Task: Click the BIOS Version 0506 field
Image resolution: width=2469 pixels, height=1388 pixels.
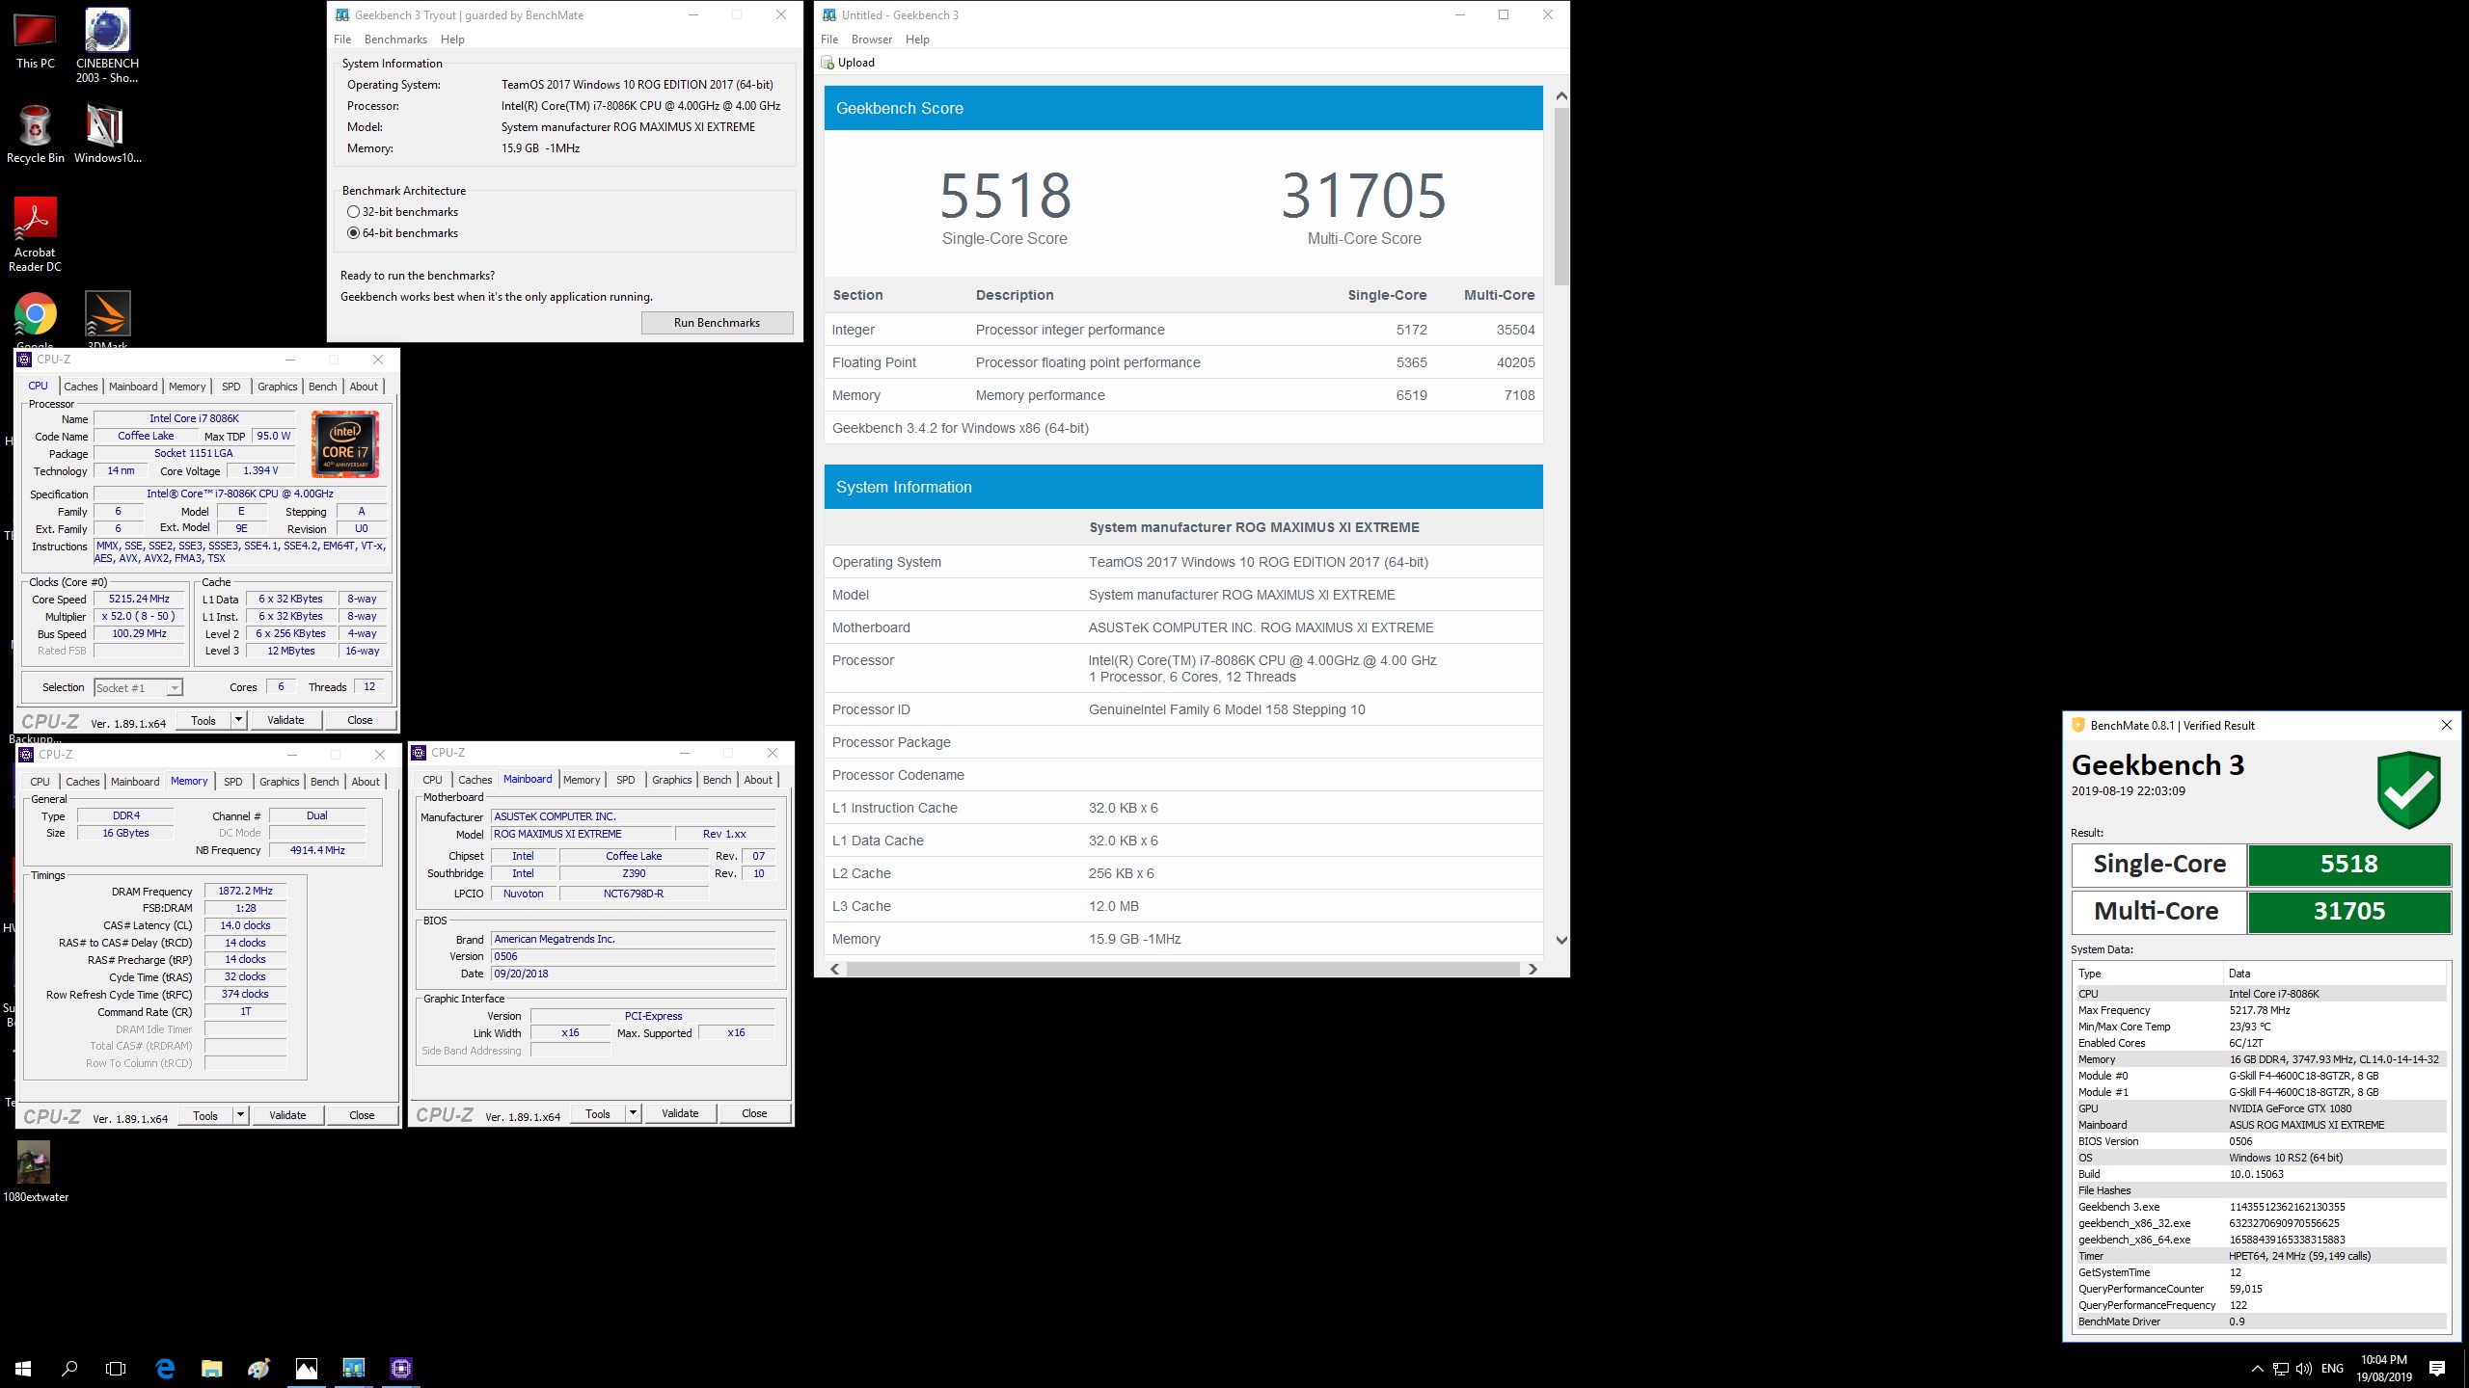Action: pyautogui.click(x=634, y=956)
